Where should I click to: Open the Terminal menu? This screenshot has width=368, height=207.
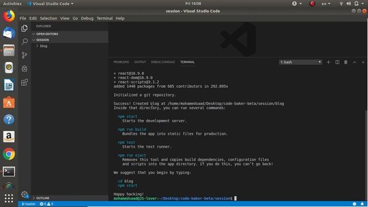(105, 18)
